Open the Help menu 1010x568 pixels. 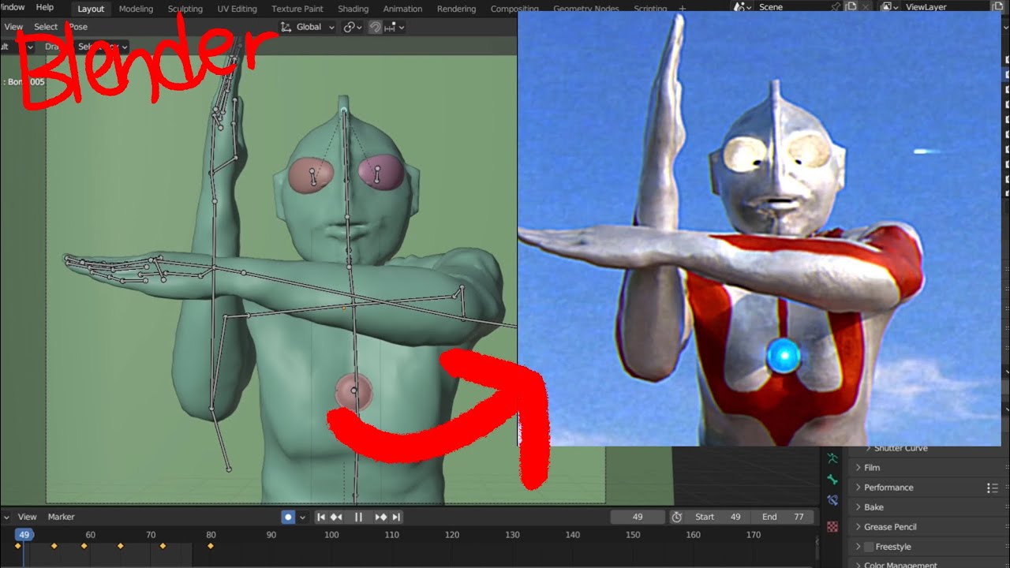[x=45, y=7]
